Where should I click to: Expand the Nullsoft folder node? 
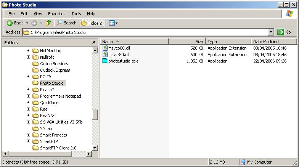[x=28, y=57]
